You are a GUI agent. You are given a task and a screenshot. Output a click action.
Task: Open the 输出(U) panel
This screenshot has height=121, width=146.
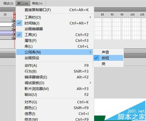pos(55,95)
